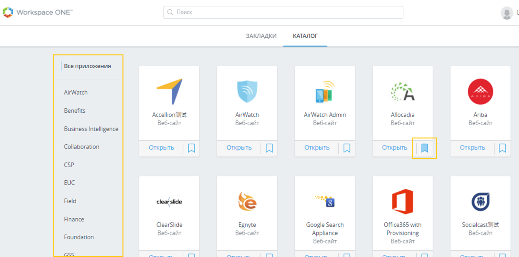Click the ClearSlide app name
519x257 pixels.
pyautogui.click(x=169, y=225)
